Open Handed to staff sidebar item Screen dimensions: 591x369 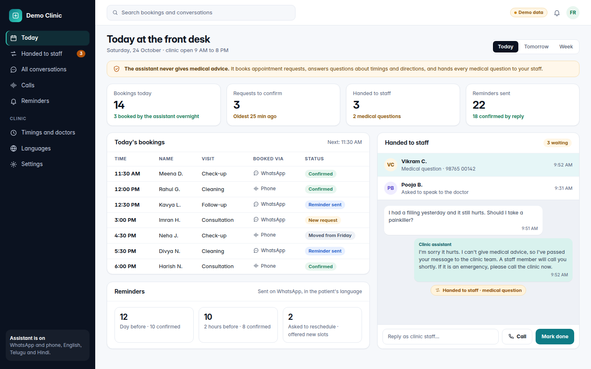coord(48,54)
